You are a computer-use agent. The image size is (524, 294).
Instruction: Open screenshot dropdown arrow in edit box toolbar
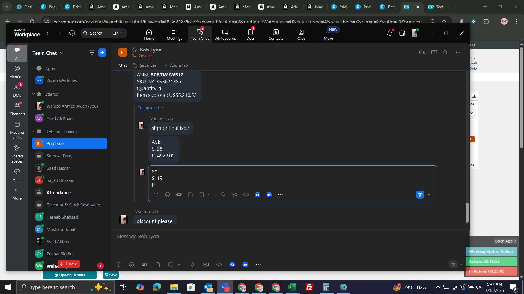click(209, 195)
